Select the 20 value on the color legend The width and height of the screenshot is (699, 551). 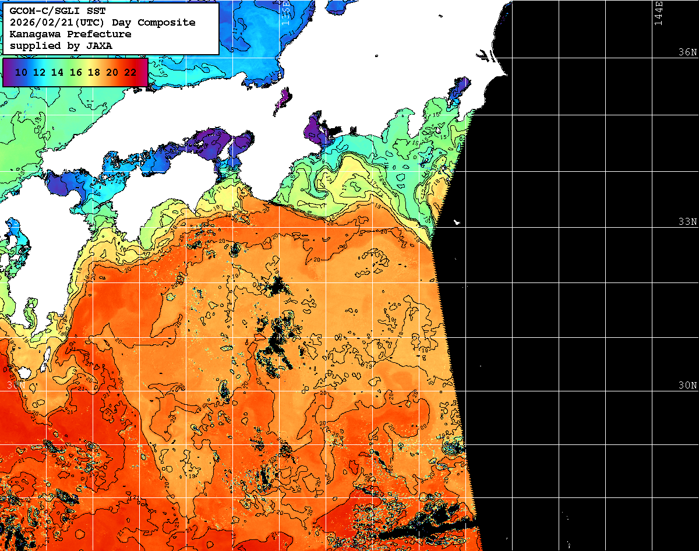[112, 72]
